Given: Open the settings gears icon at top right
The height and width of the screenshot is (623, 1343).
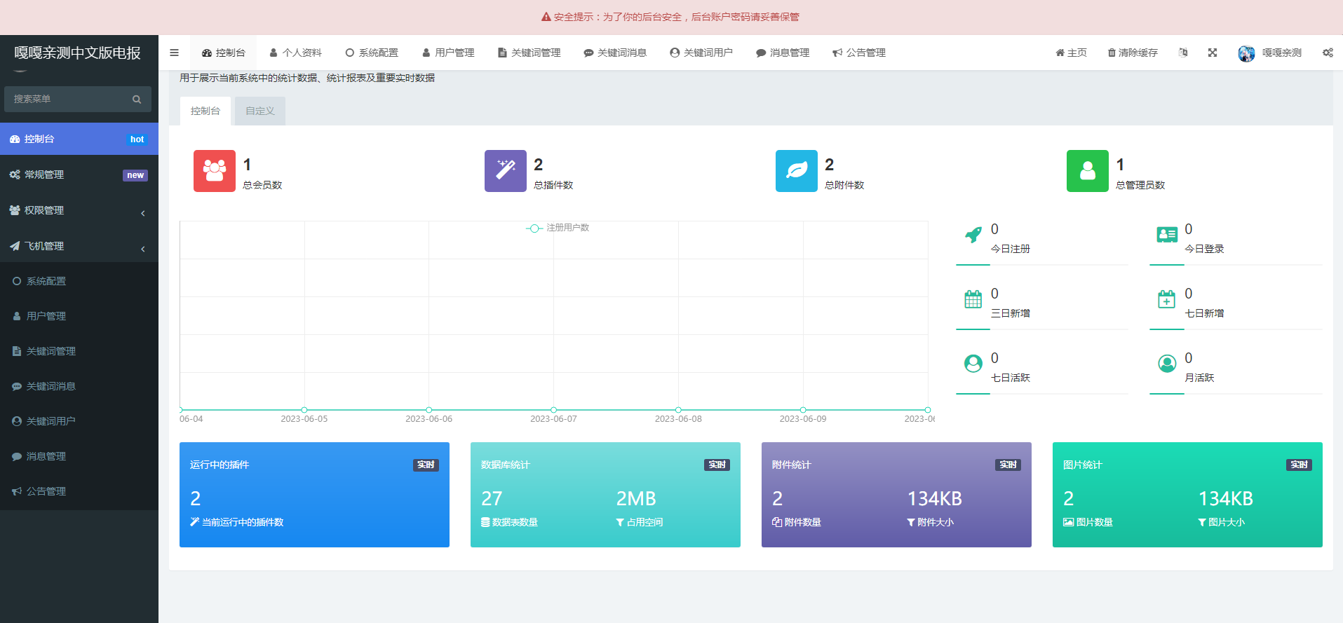Looking at the screenshot, I should pos(1328,53).
